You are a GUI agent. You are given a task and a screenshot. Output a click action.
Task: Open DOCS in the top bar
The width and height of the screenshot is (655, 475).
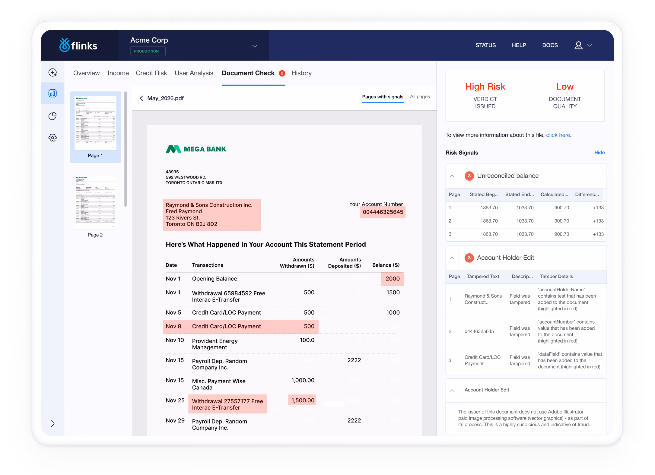coord(550,45)
